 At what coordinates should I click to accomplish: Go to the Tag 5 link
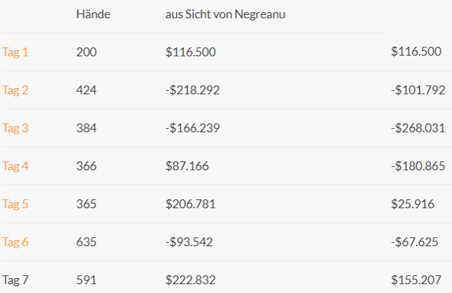point(16,203)
